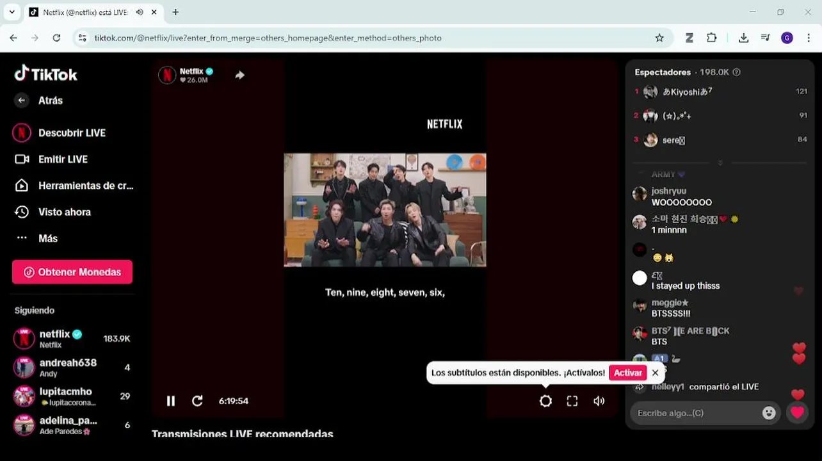Screen dimensions: 822x461
Task: Pause the live stream
Action: tap(171, 401)
